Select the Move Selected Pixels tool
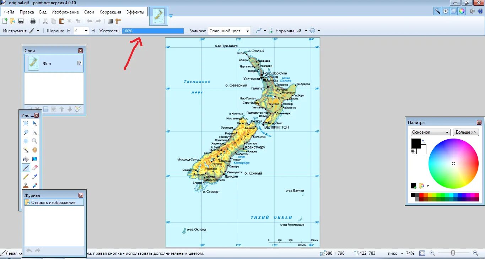This screenshot has width=485, height=259. point(35,123)
